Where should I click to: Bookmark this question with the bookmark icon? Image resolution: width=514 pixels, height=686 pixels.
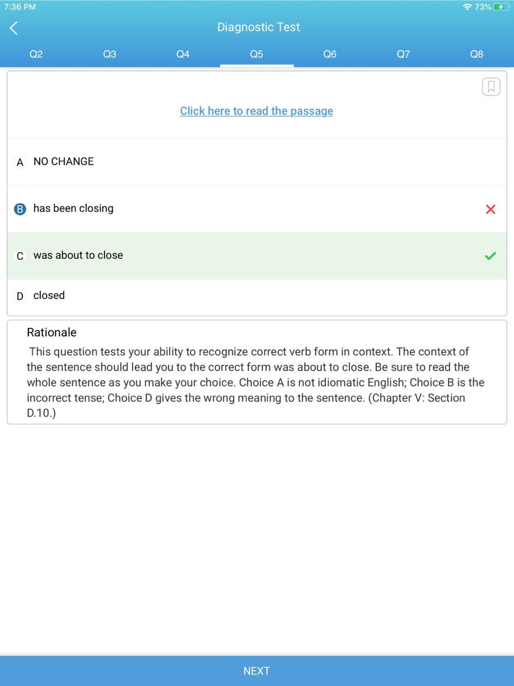491,86
